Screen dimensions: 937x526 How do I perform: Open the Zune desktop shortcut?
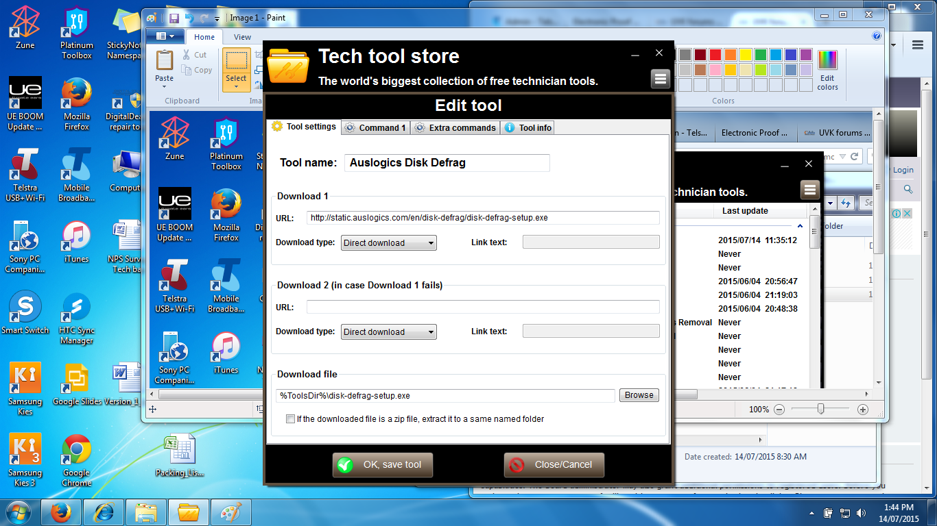pos(25,27)
